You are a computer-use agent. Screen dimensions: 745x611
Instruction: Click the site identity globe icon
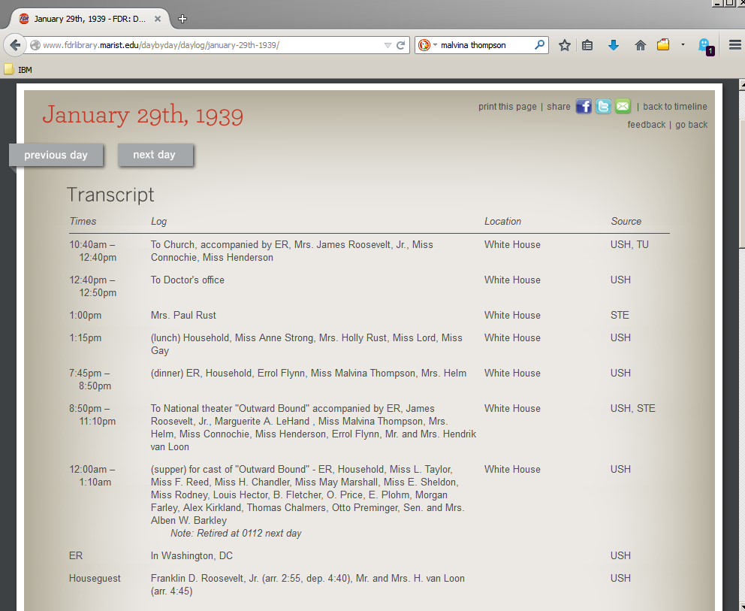click(35, 45)
